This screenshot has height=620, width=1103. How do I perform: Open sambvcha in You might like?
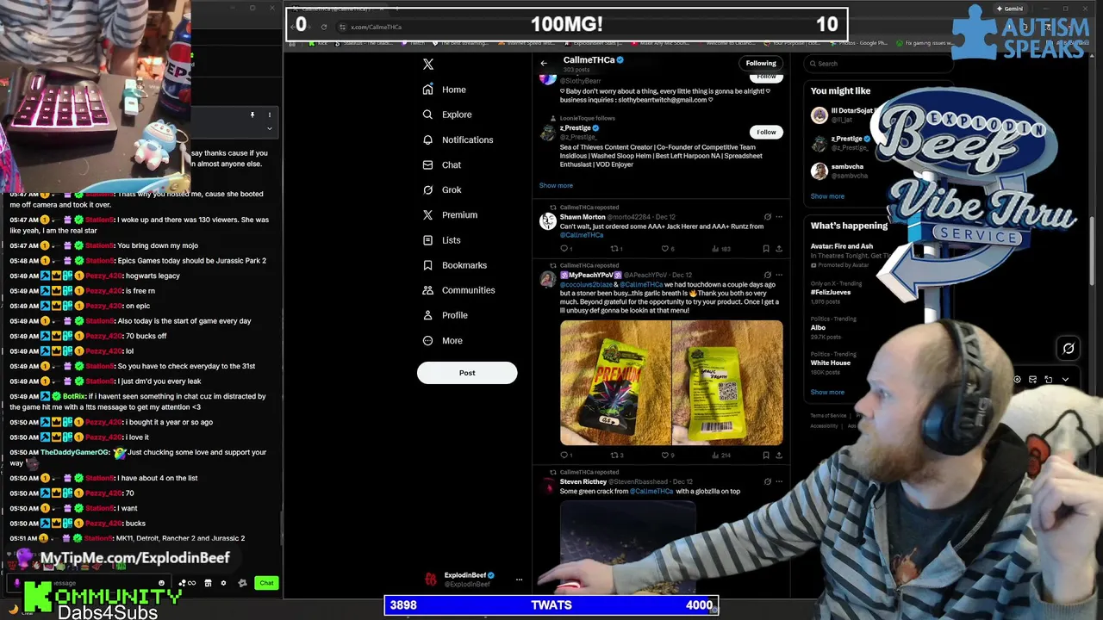coord(839,170)
